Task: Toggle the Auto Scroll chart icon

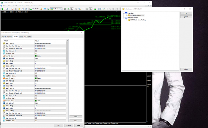Action: pyautogui.click(x=87, y=9)
